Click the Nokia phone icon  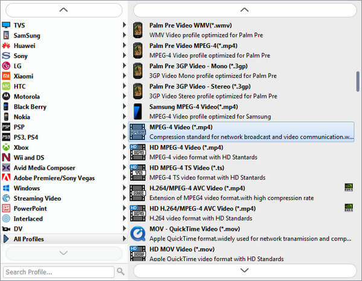click(x=6, y=117)
